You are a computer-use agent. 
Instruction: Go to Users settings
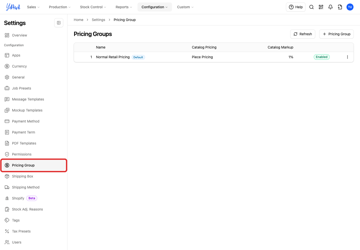click(x=33, y=242)
